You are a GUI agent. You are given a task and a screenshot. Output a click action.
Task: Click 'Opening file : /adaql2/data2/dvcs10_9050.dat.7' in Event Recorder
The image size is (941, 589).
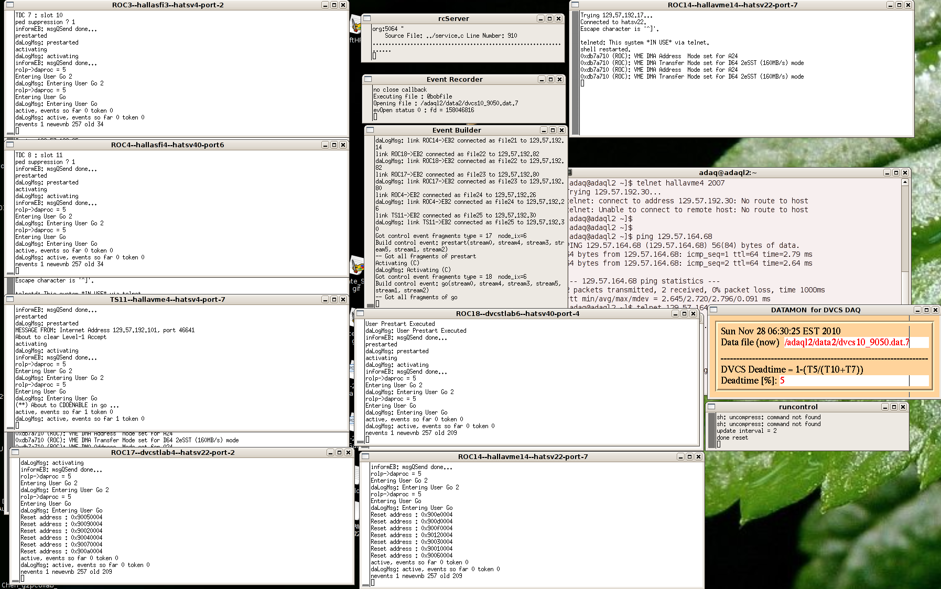pos(446,103)
